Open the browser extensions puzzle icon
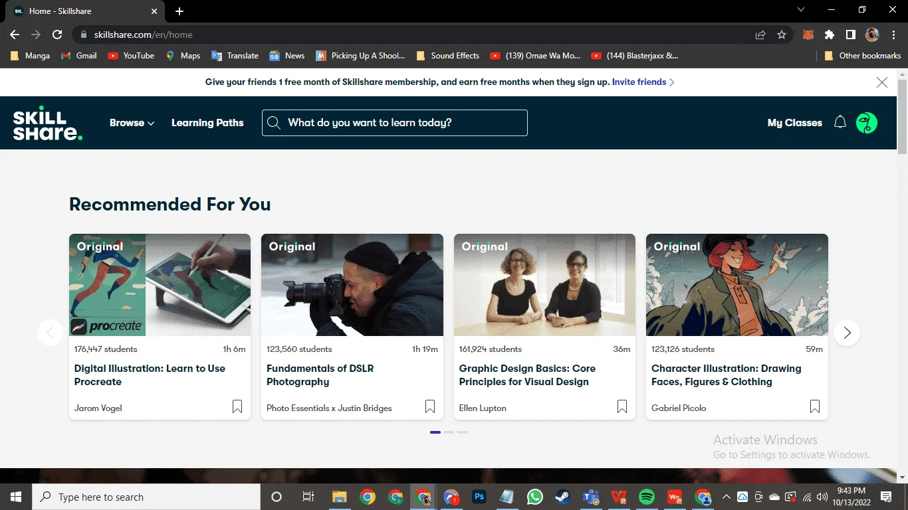Viewport: 908px width, 510px height. (830, 35)
